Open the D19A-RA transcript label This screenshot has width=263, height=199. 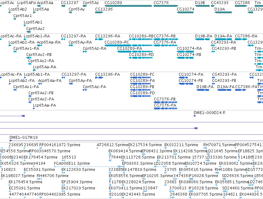pyautogui.click(x=223, y=36)
